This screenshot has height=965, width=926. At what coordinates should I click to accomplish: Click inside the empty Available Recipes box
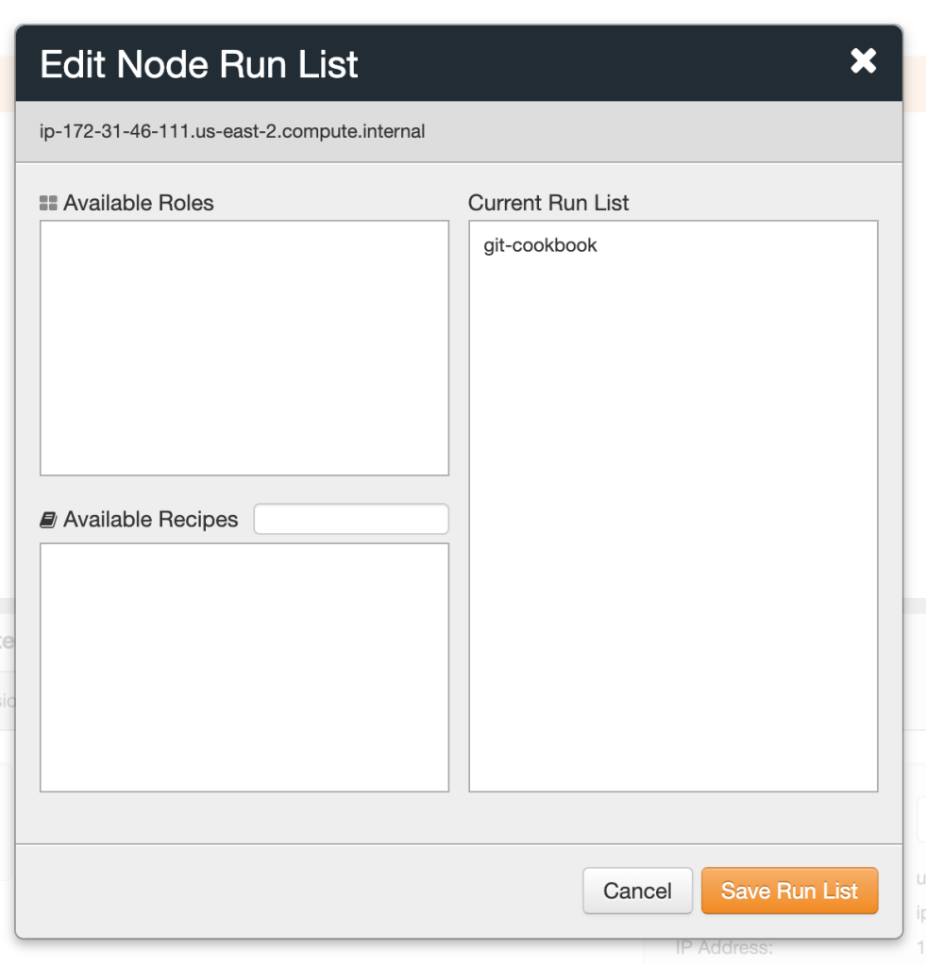pyautogui.click(x=244, y=667)
